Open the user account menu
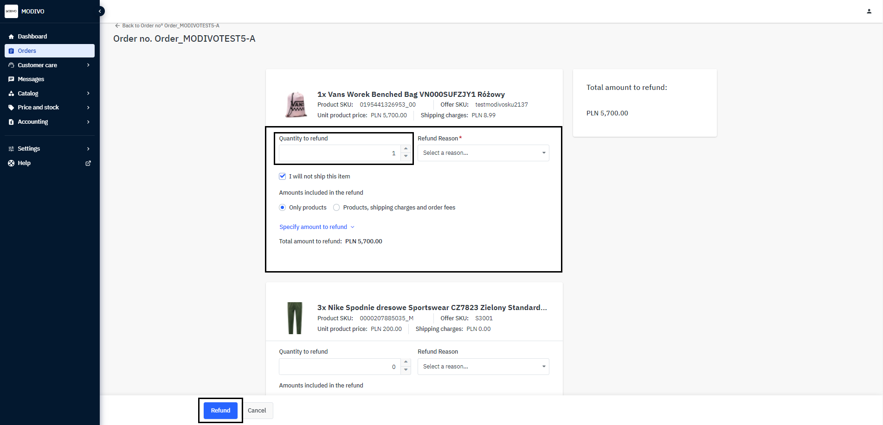 coord(869,11)
